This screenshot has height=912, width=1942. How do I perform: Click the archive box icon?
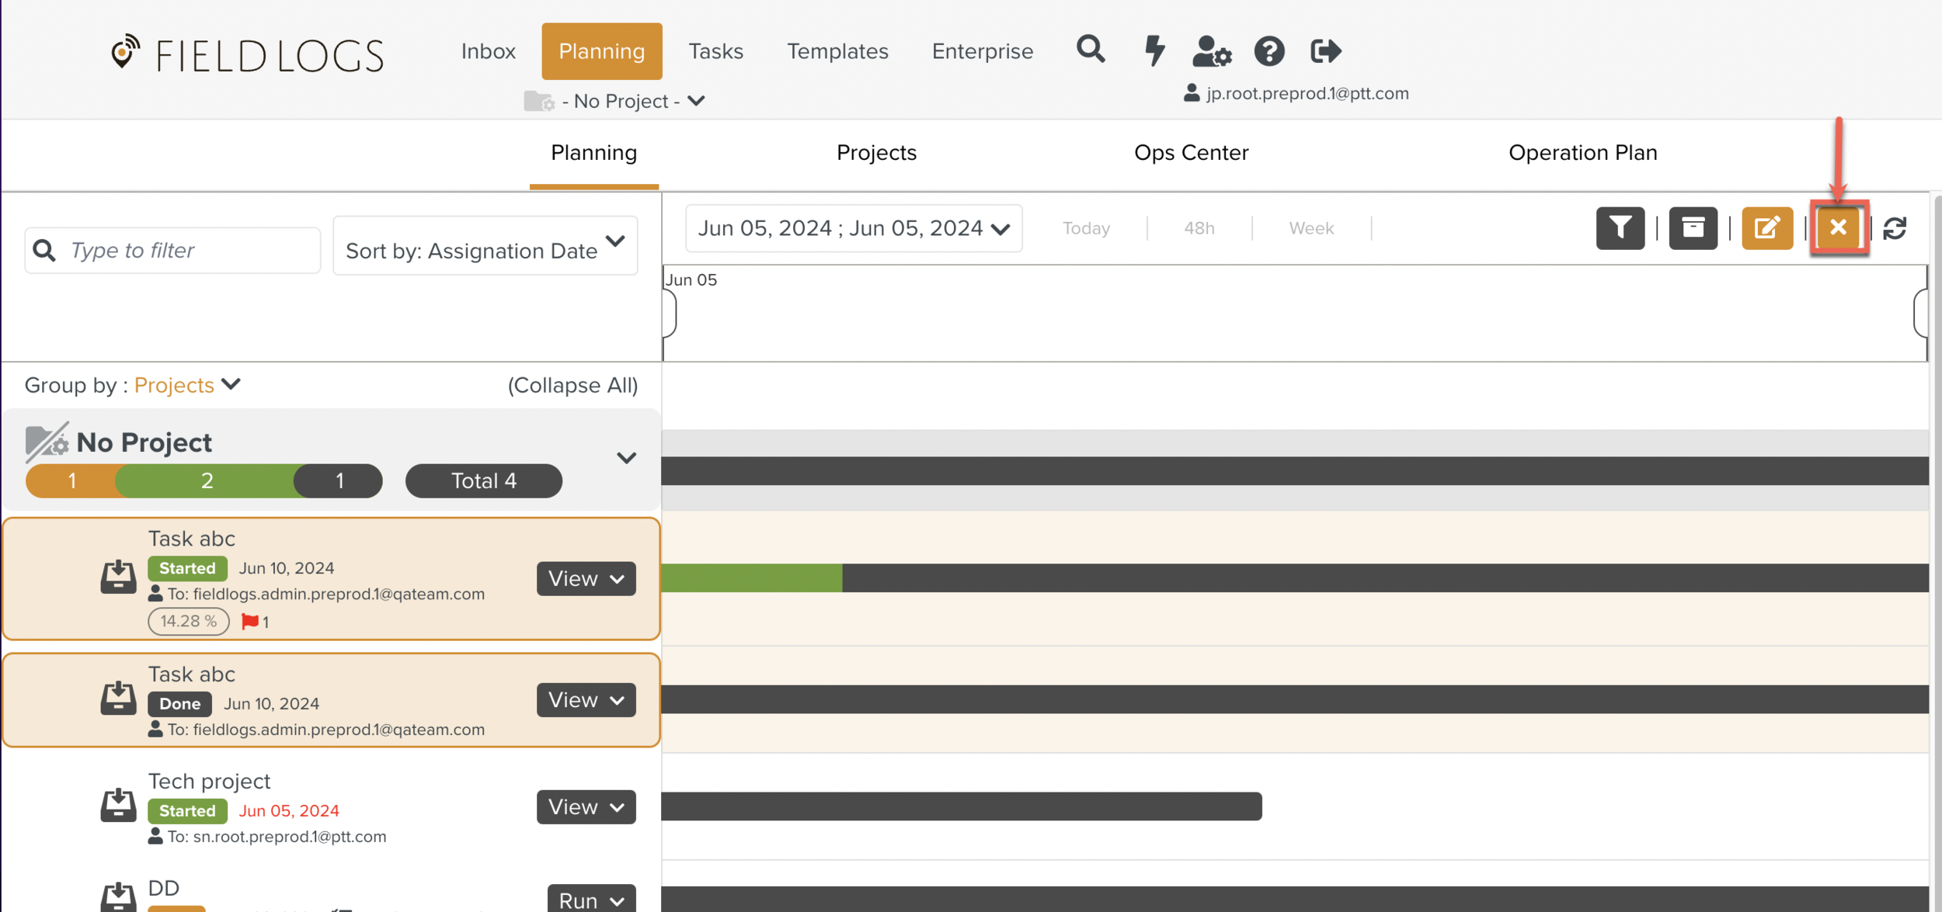click(1693, 228)
